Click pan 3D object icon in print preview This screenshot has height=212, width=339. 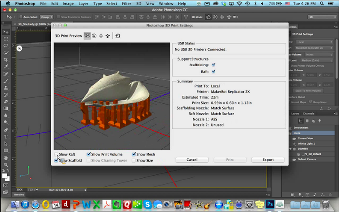(x=101, y=36)
